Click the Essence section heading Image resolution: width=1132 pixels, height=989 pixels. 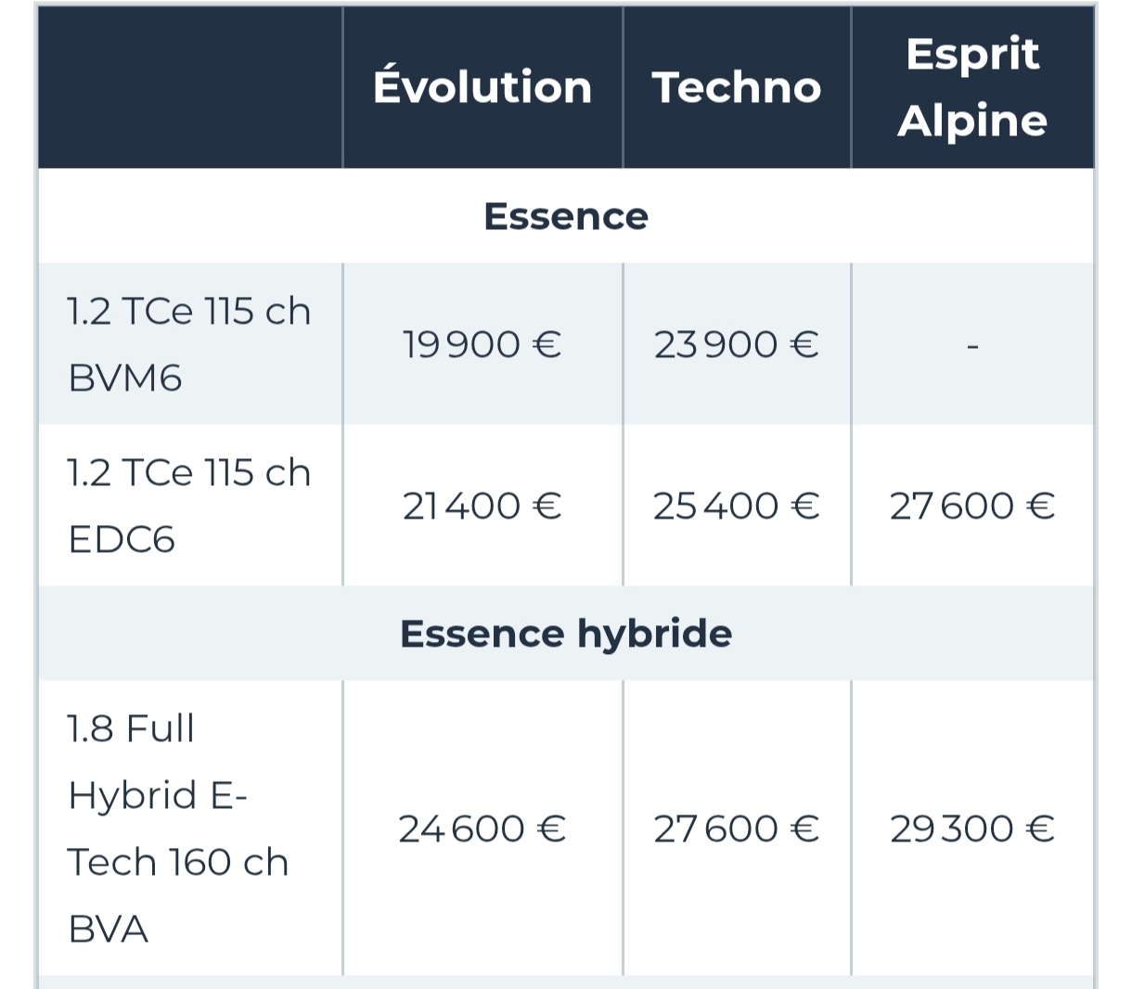point(566,216)
